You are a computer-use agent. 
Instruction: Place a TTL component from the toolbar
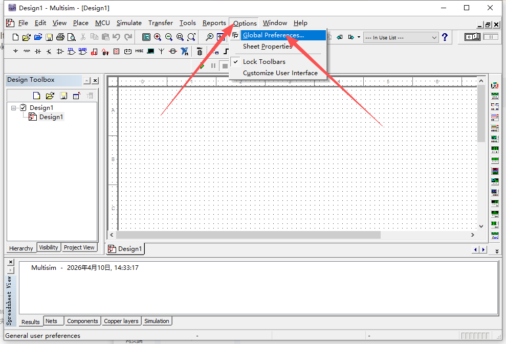[x=71, y=51]
